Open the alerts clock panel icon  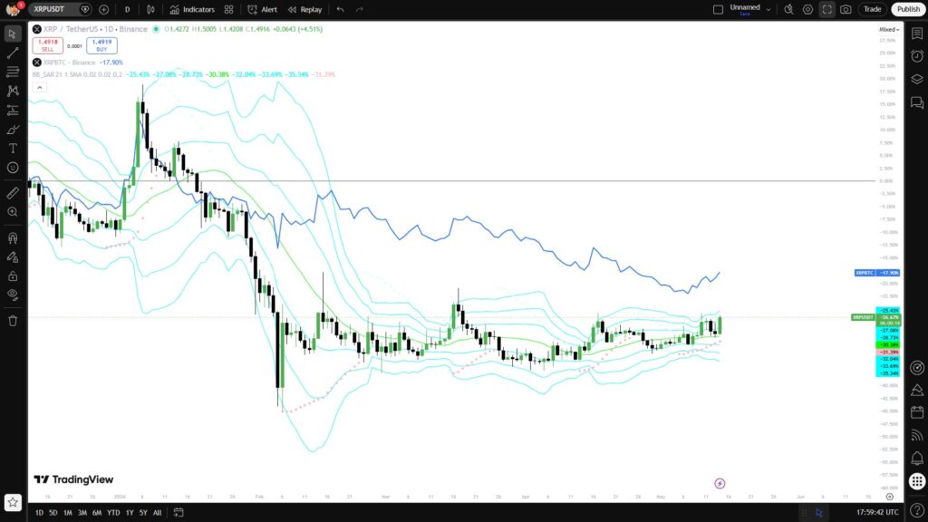point(917,56)
